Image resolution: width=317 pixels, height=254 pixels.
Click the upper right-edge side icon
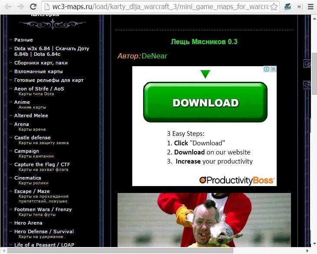(x=307, y=63)
